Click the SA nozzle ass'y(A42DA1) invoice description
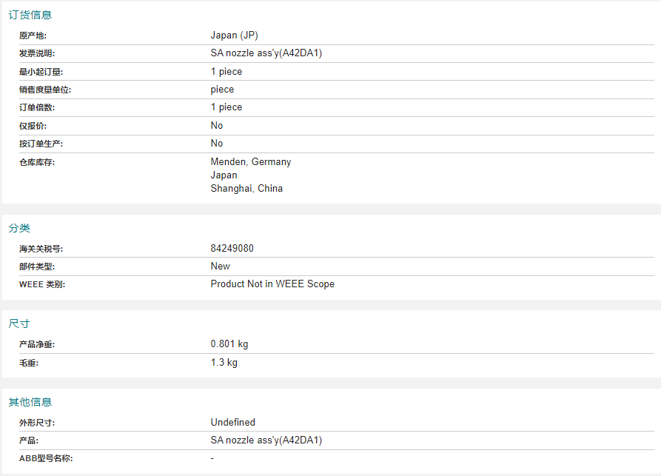 point(266,53)
